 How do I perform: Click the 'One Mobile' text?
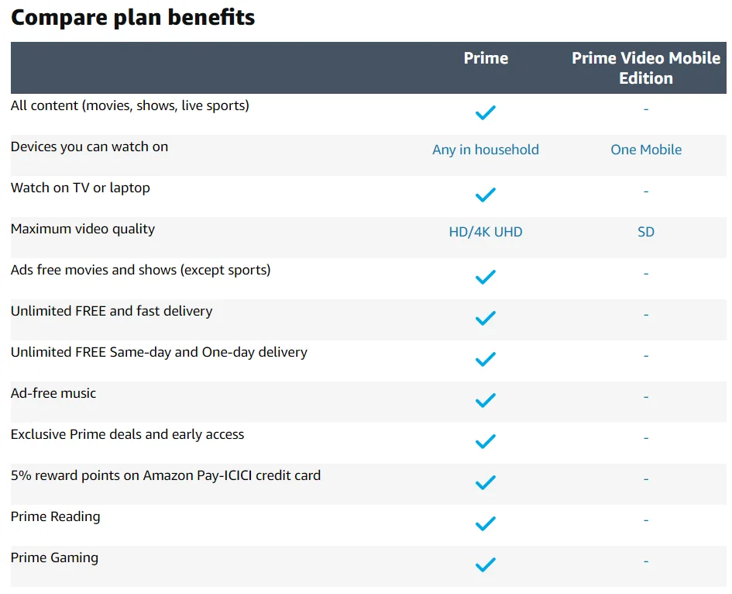pyautogui.click(x=646, y=150)
